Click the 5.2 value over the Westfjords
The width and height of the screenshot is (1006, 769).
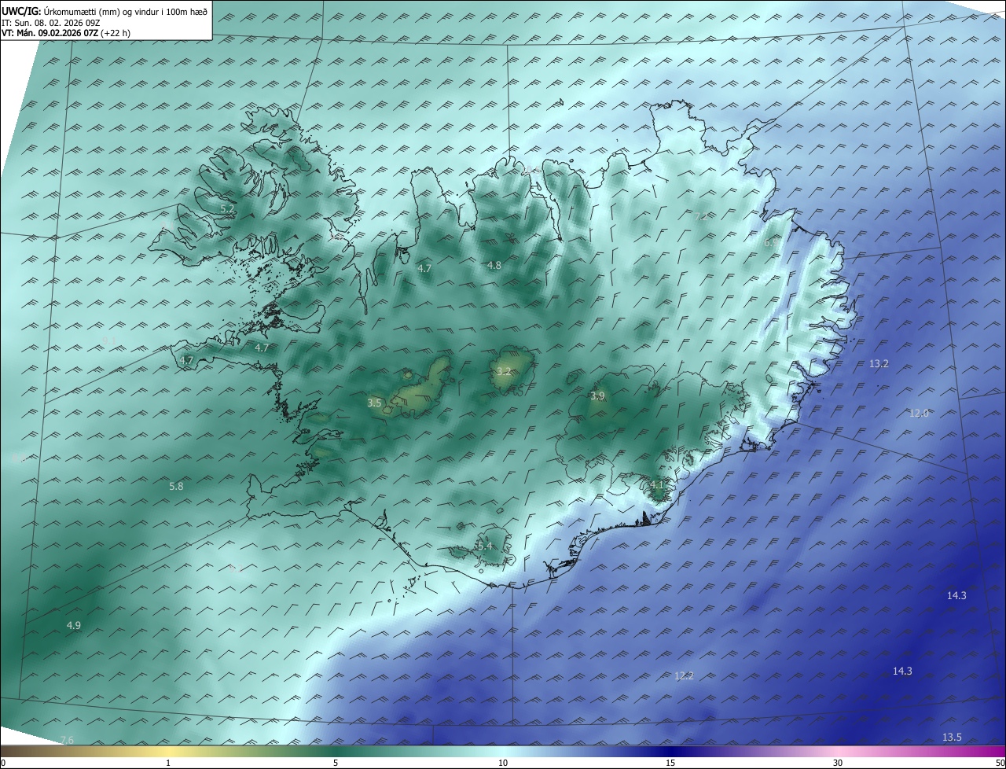(x=227, y=208)
